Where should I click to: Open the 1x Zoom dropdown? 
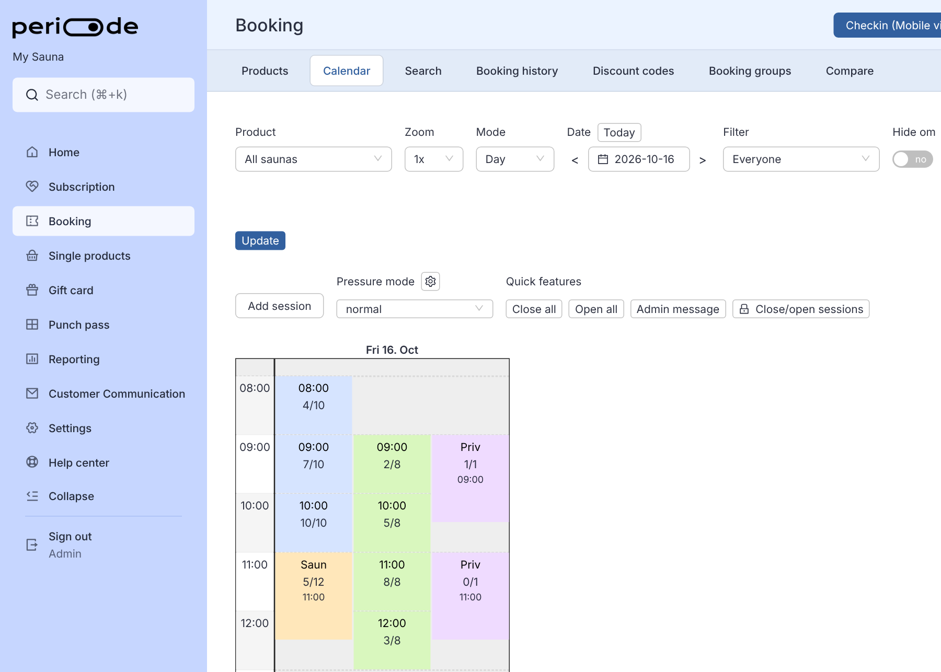[434, 159]
